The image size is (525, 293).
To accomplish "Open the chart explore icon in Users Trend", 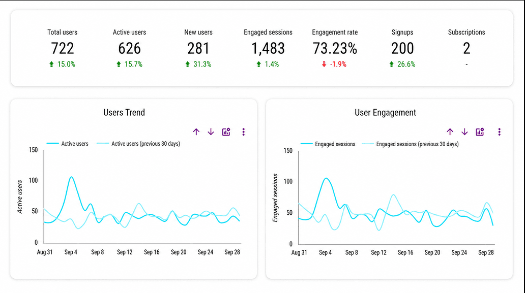I will click(x=226, y=132).
